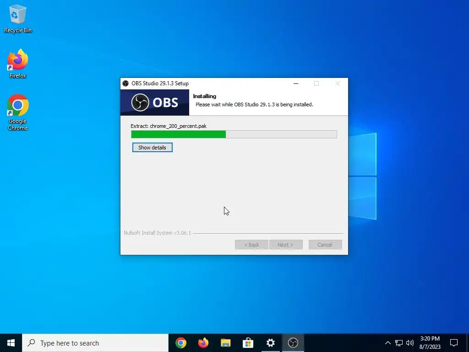Launch Chrome from the taskbar

tap(180, 343)
